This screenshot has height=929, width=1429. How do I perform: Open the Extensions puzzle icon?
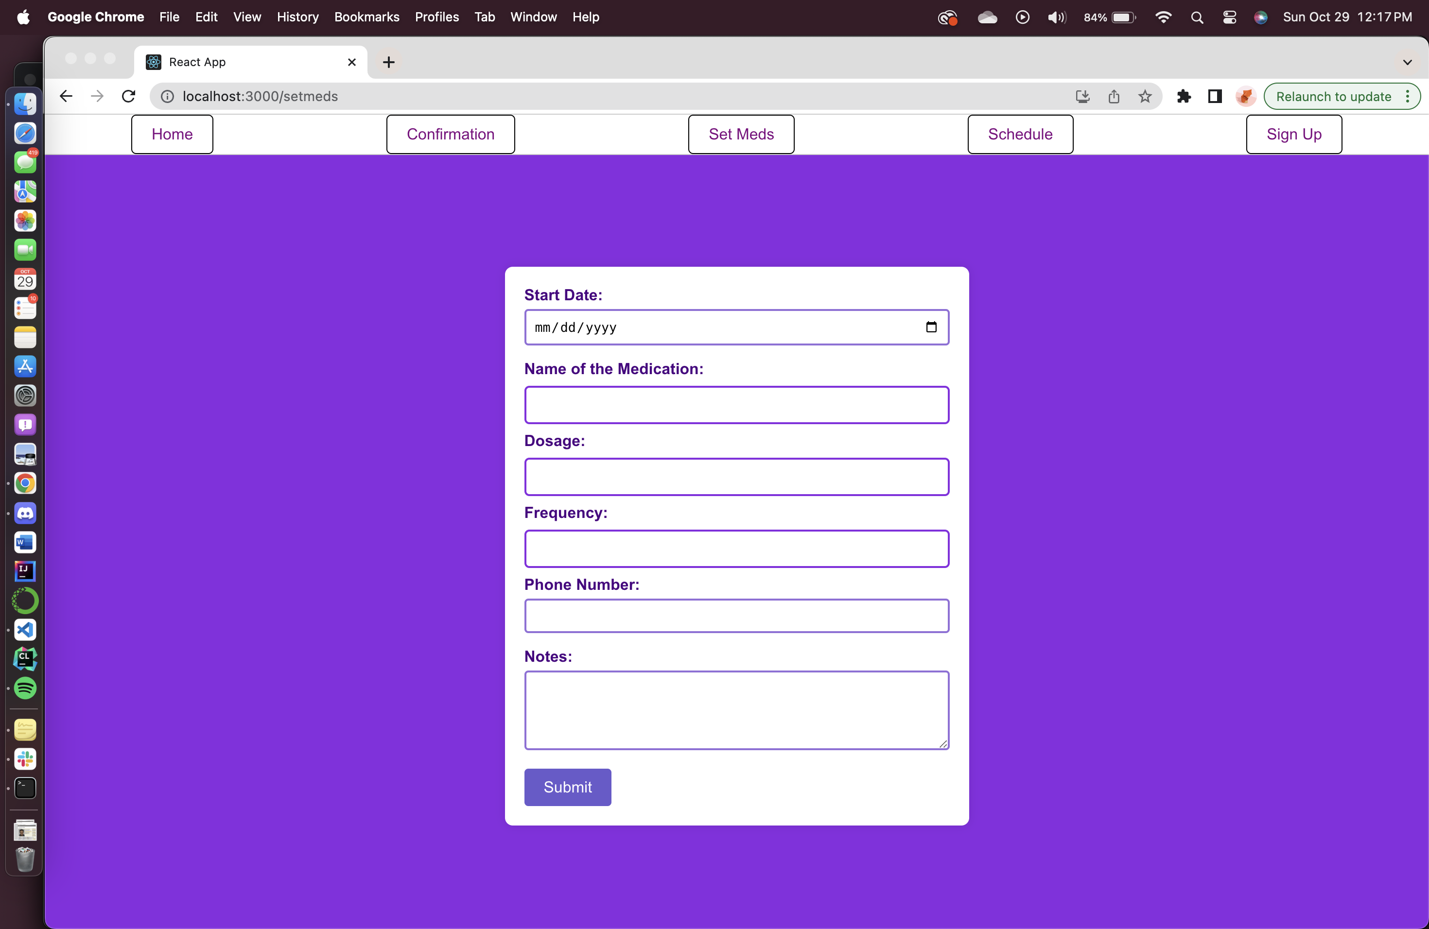click(1184, 96)
